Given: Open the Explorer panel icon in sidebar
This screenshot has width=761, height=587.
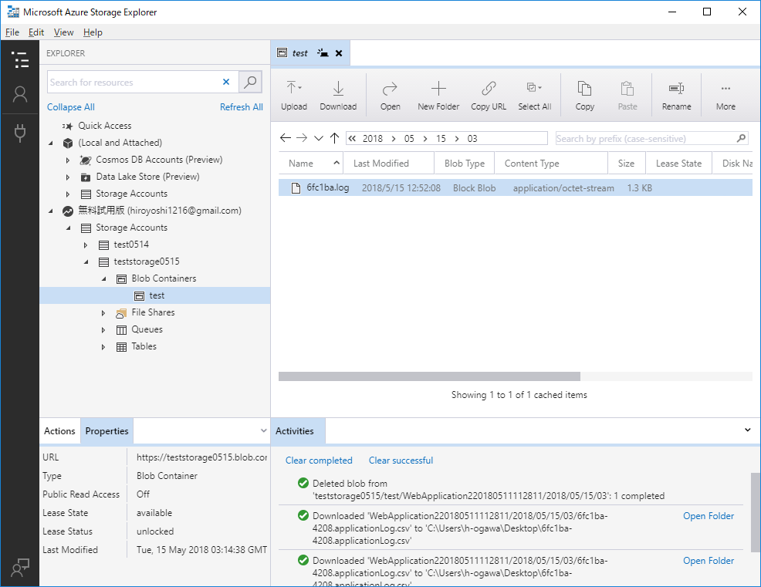Looking at the screenshot, I should [x=20, y=59].
